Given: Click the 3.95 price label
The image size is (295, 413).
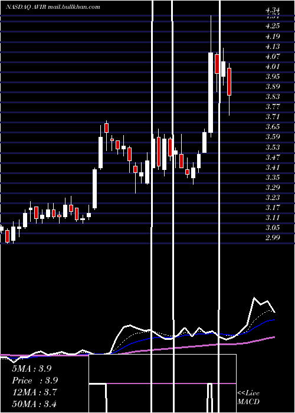Looking at the screenshot, I should pyautogui.click(x=273, y=76).
